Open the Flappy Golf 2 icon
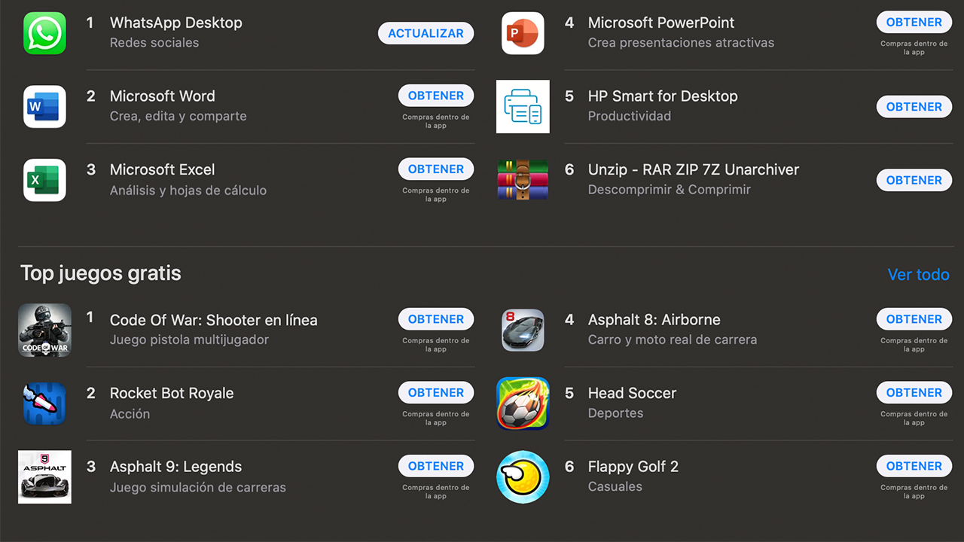The width and height of the screenshot is (964, 542). point(523,477)
